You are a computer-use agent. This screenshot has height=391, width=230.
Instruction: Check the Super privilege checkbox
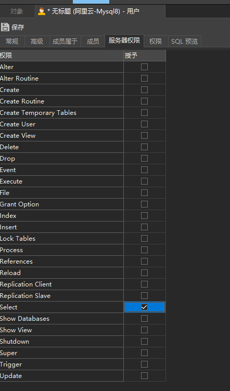pos(144,353)
